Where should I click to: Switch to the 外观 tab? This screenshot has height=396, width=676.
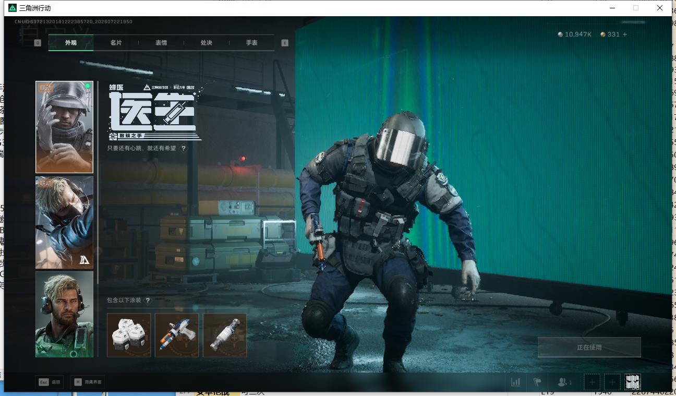click(71, 43)
